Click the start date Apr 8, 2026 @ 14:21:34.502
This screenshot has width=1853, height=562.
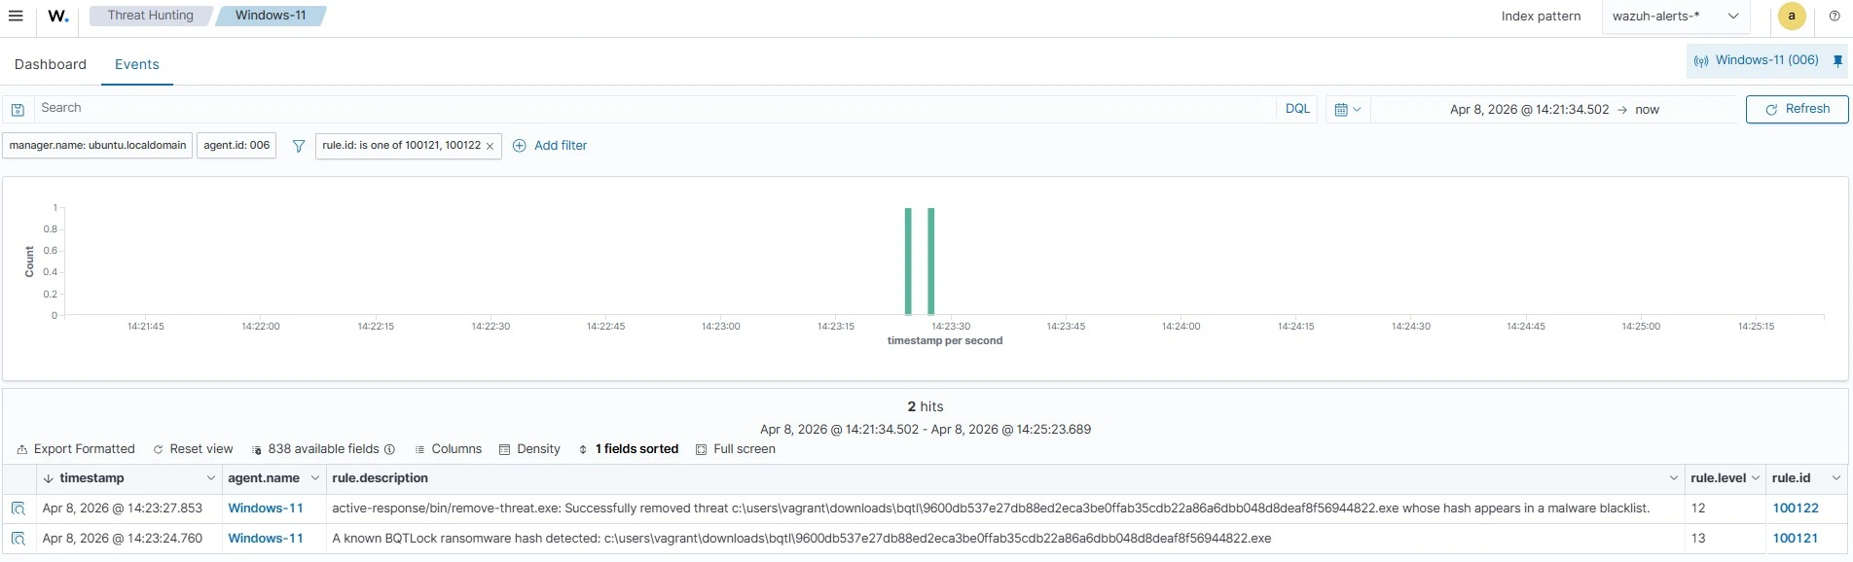pyautogui.click(x=1529, y=110)
